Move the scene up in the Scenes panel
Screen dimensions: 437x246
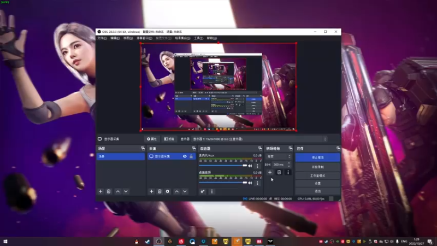pos(118,191)
